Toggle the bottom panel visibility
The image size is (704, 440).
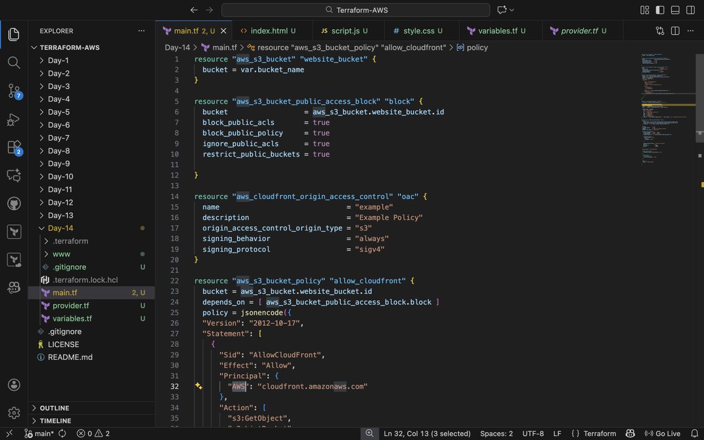click(x=675, y=10)
